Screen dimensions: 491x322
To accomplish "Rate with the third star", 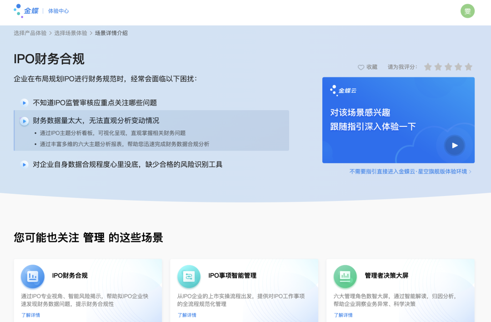I will click(448, 67).
